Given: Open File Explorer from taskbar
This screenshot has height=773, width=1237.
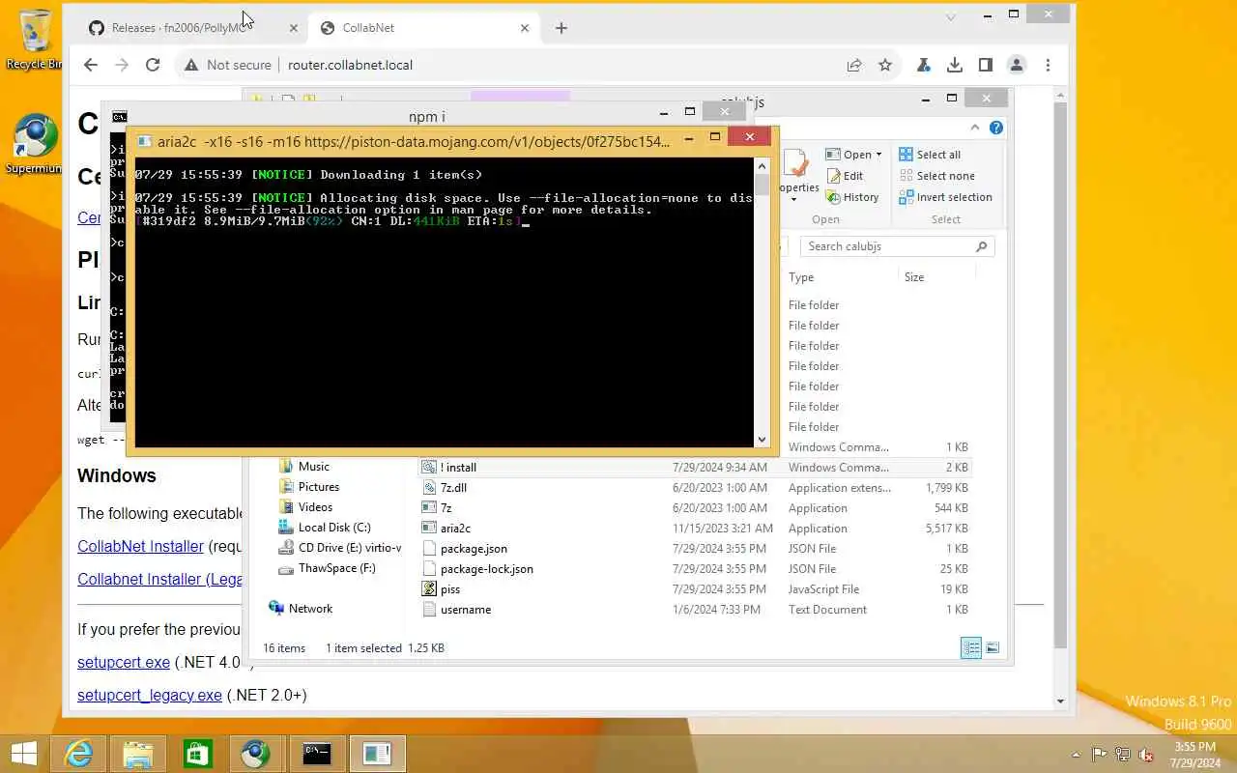Looking at the screenshot, I should pyautogui.click(x=138, y=754).
